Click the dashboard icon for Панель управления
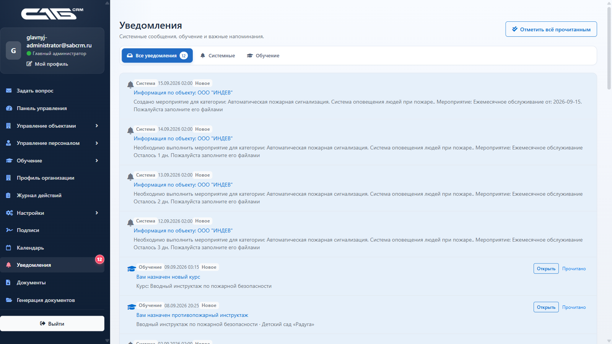Screen dimensions: 612x344 pyautogui.click(x=9, y=108)
